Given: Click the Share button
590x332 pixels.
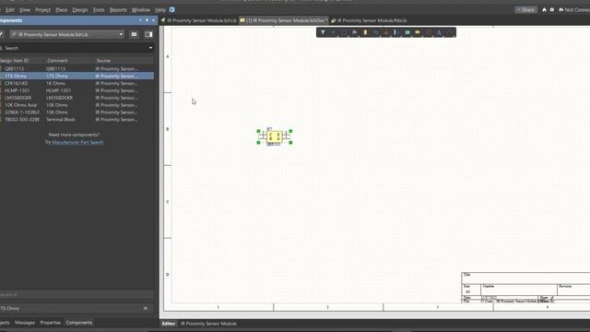Looking at the screenshot, I should [525, 10].
